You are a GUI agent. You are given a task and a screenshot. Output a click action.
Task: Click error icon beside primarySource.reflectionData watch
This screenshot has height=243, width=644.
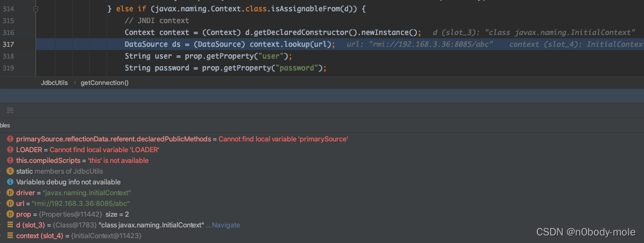pyautogui.click(x=10, y=139)
